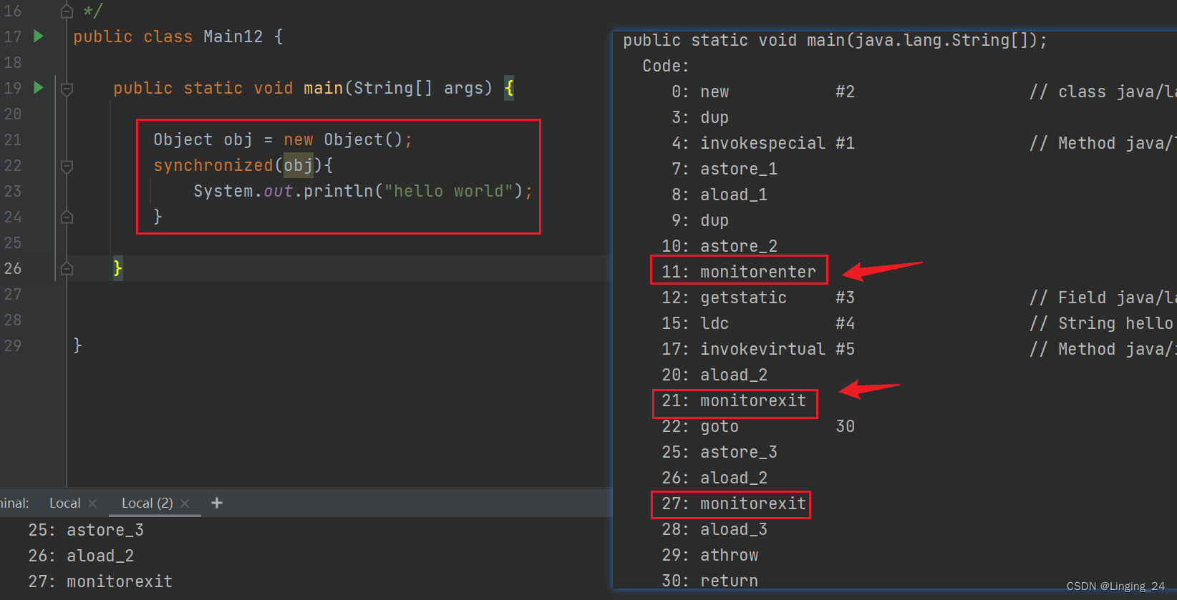This screenshot has height=600, width=1177.
Task: Close the Local terminal tab
Action: click(x=92, y=503)
